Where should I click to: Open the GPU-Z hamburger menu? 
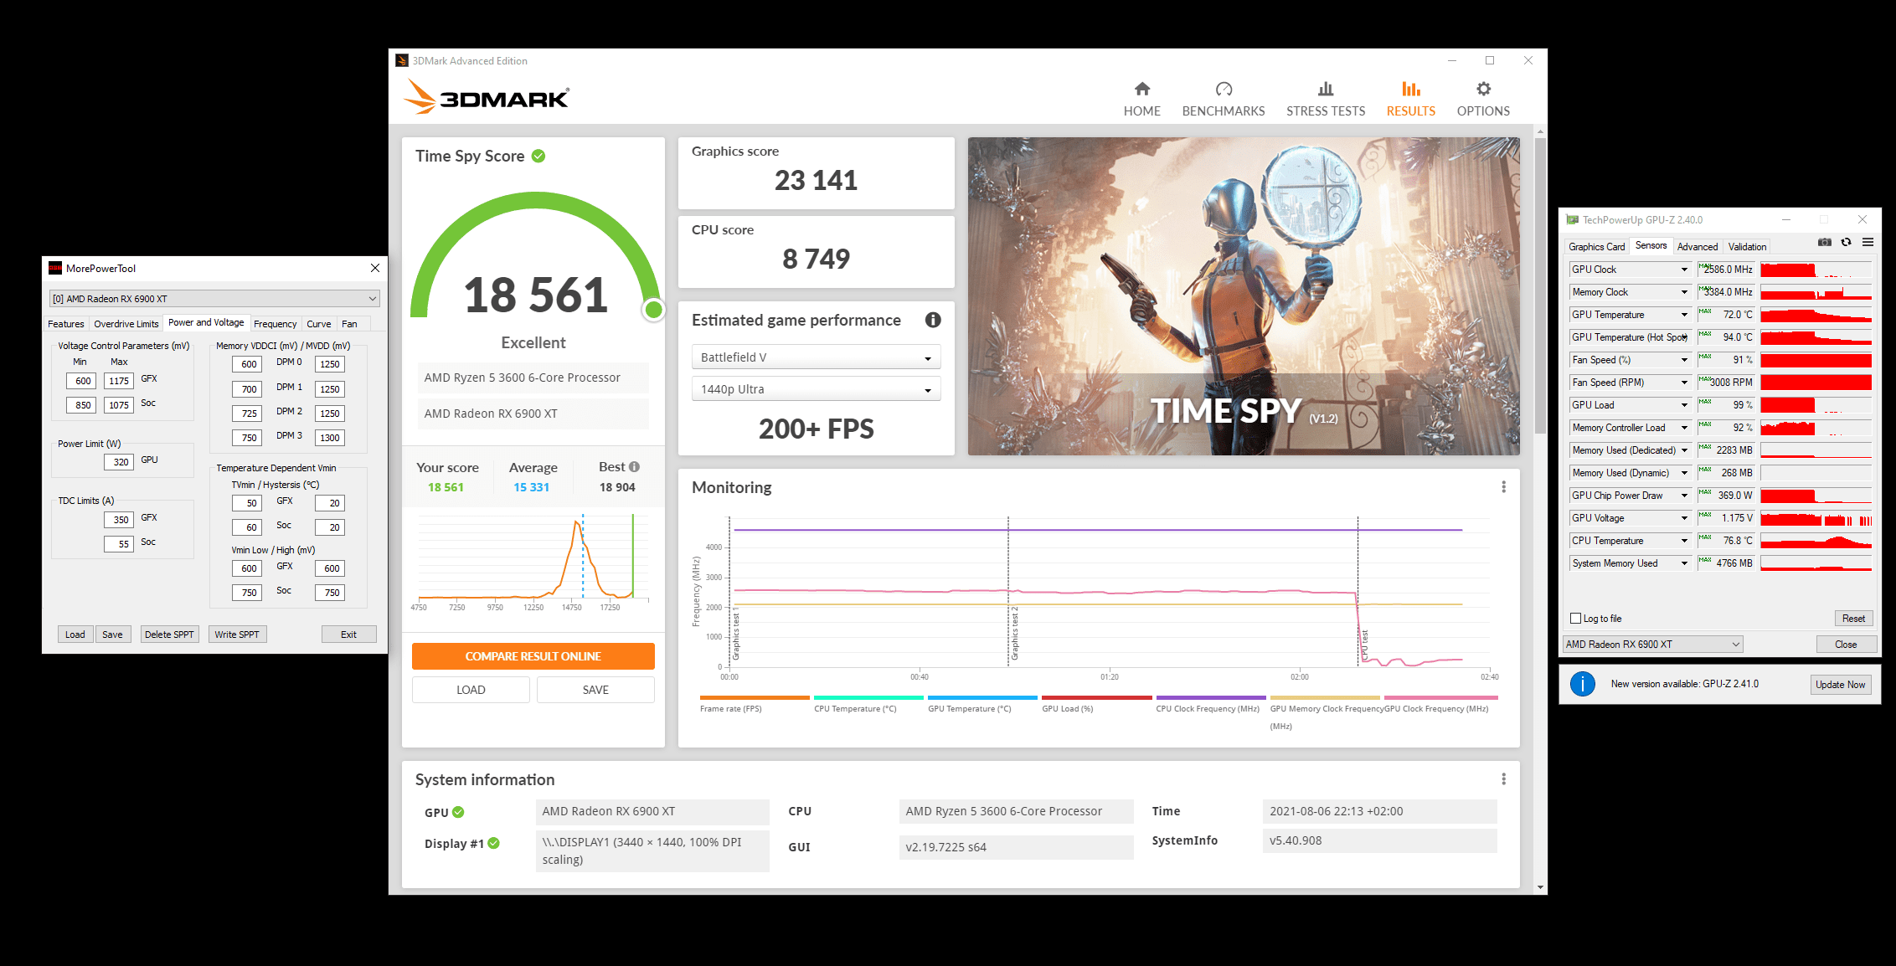click(1868, 243)
